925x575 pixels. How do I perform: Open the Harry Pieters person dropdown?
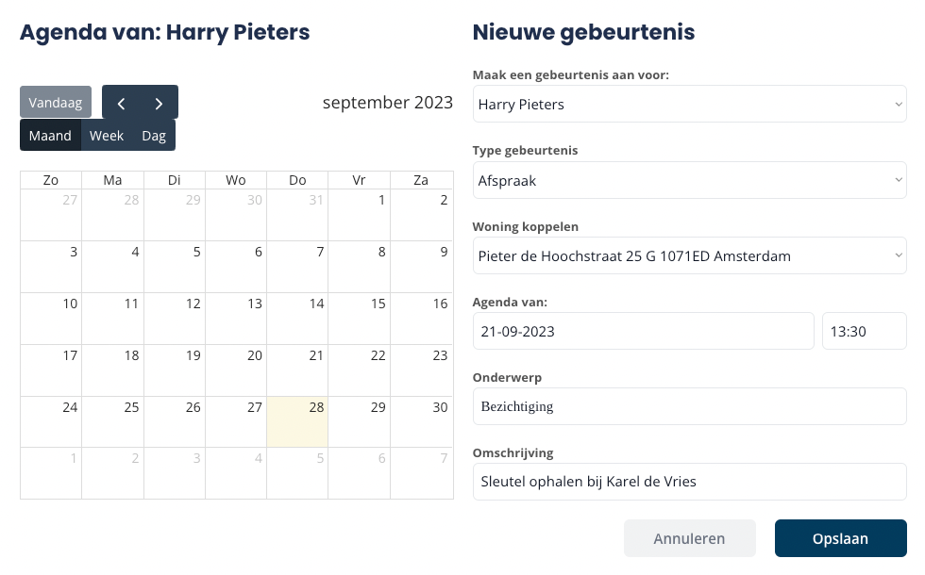pos(689,105)
